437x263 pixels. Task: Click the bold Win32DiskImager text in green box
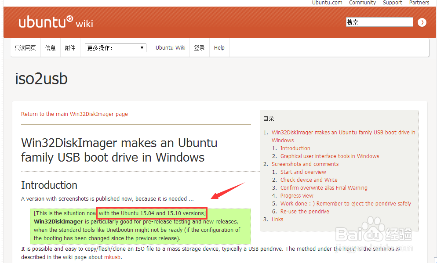58,222
